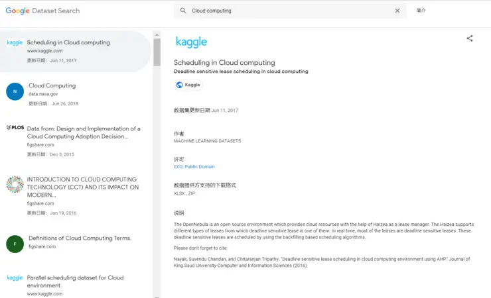Open the 简介 link in header
Screen dimensions: 491x298
click(x=421, y=11)
